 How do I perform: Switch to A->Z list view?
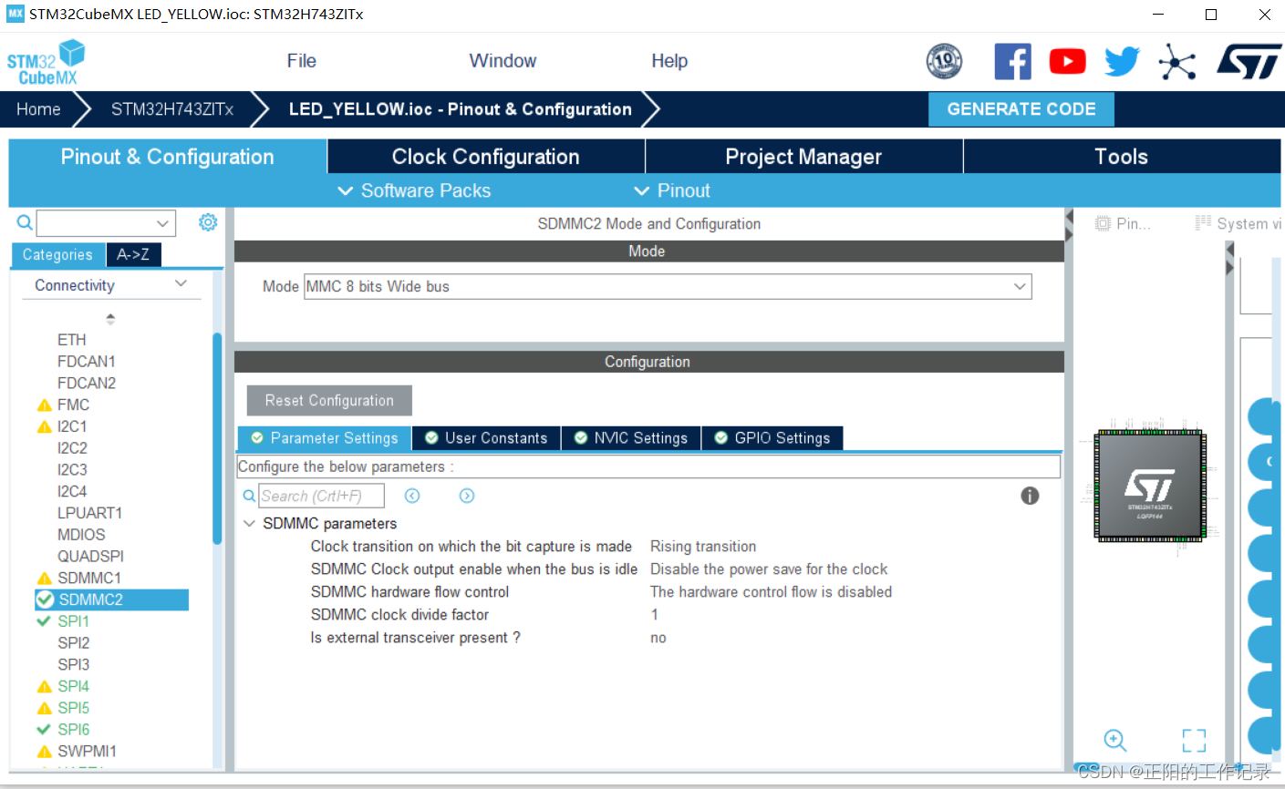133,255
